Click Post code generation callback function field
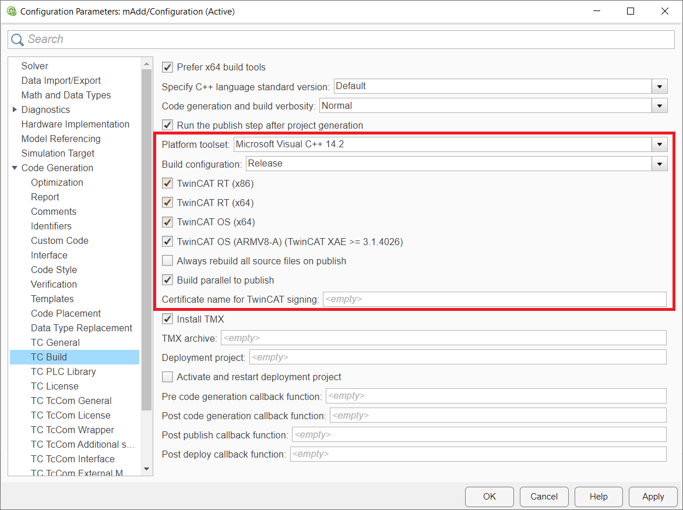 pos(498,416)
